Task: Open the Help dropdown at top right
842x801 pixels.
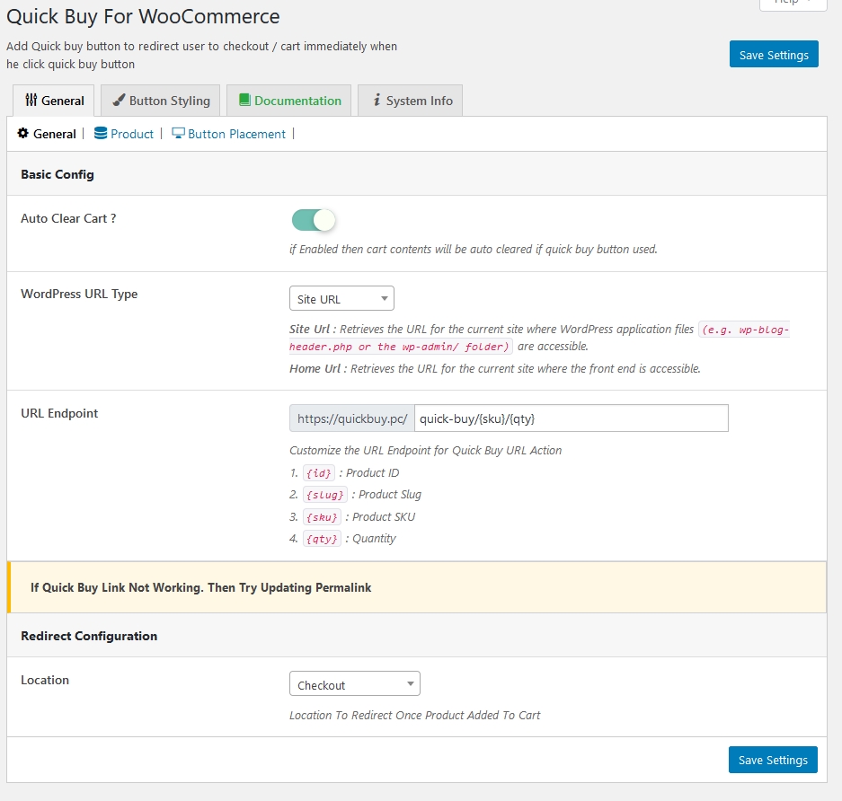Action: pos(793,3)
